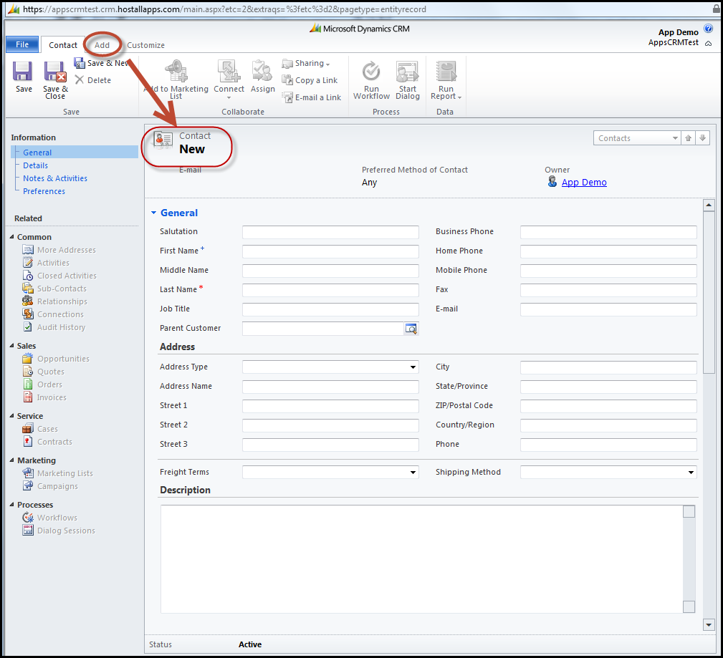Open Quotes under Sales

tap(43, 372)
